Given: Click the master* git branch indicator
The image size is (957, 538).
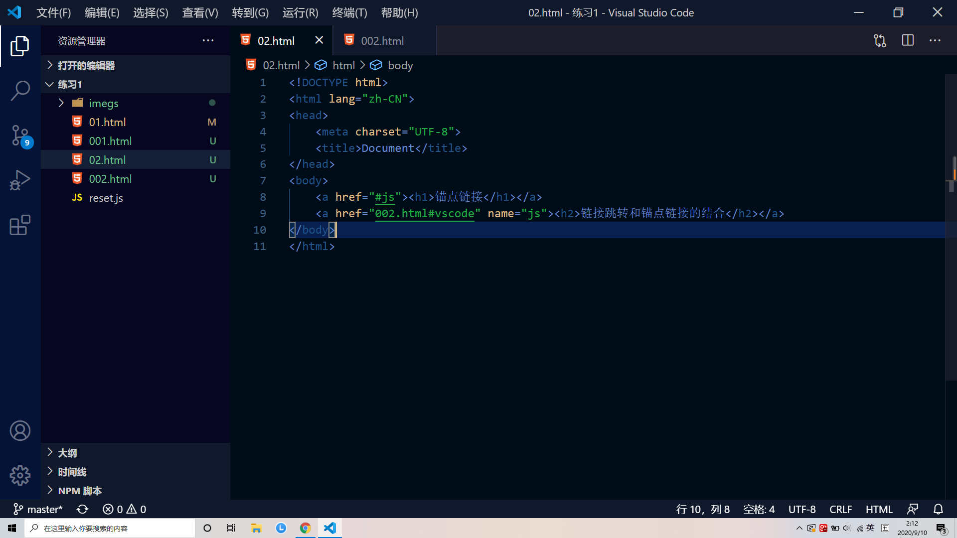Looking at the screenshot, I should [37, 509].
